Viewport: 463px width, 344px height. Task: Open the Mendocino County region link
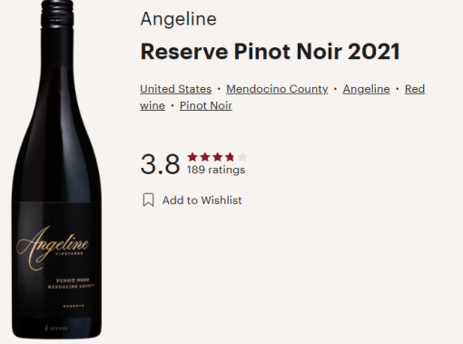point(277,89)
